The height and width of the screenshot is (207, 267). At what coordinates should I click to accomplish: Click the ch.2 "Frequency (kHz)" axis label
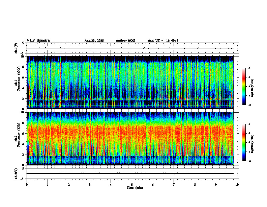pyautogui.click(x=20, y=135)
